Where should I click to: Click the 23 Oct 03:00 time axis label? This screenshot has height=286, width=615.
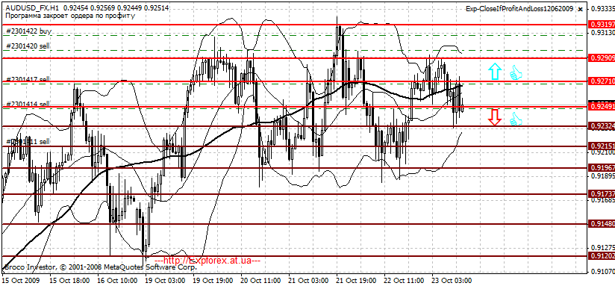451,281
